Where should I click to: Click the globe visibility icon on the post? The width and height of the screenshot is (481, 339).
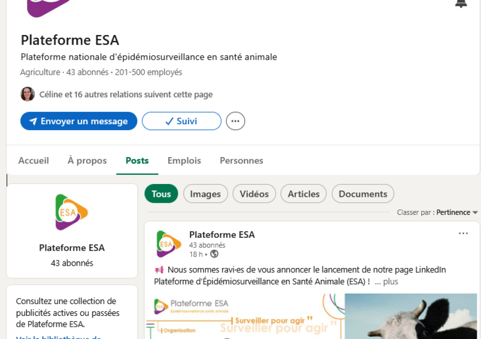[214, 254]
